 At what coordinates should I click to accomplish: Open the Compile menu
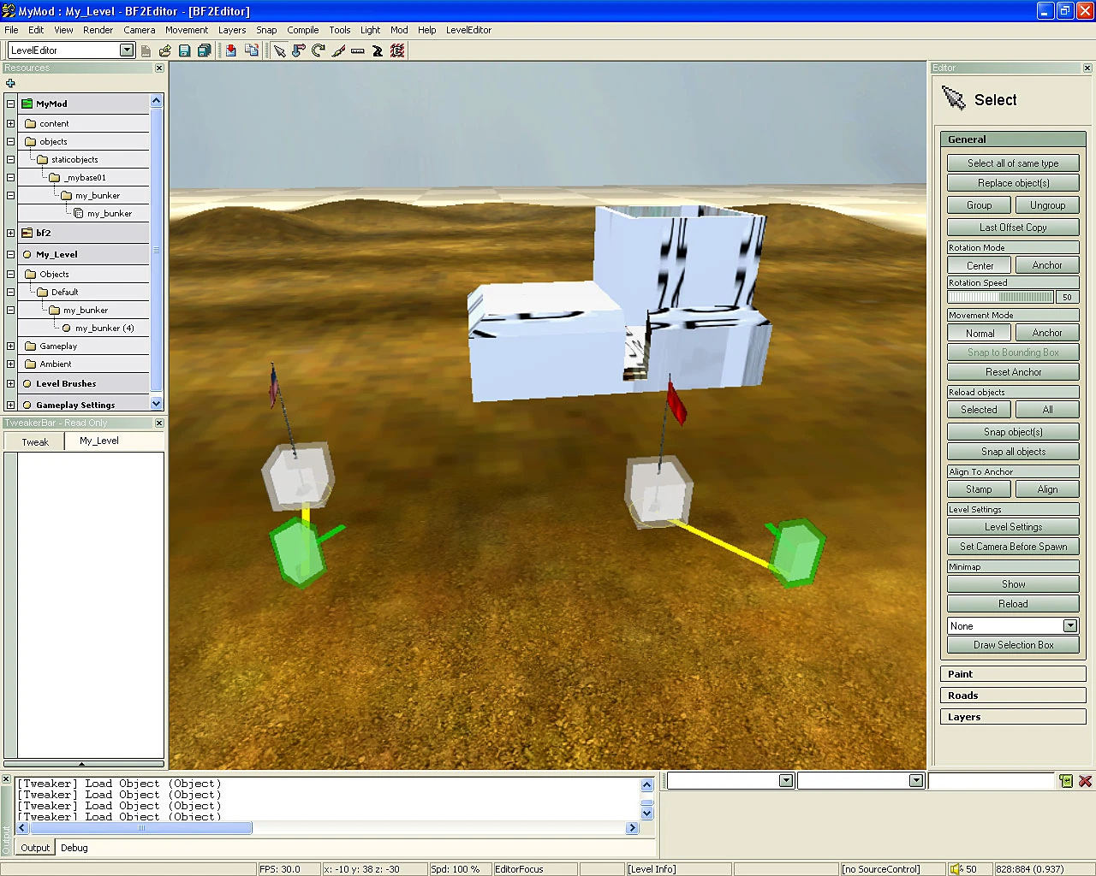303,30
